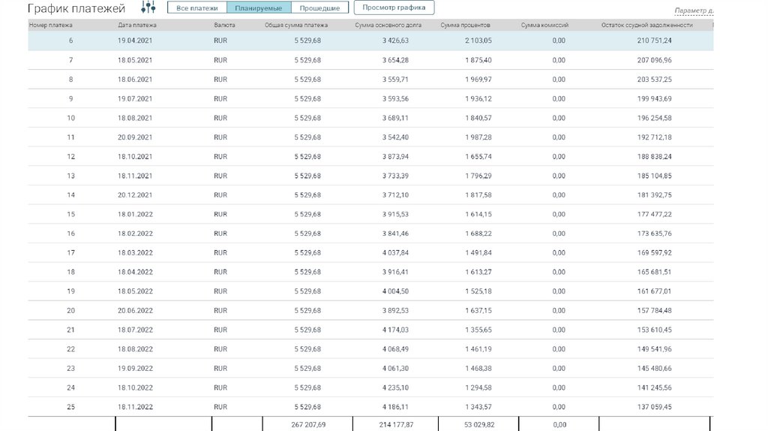Click principal amount 3 654,28

[395, 60]
